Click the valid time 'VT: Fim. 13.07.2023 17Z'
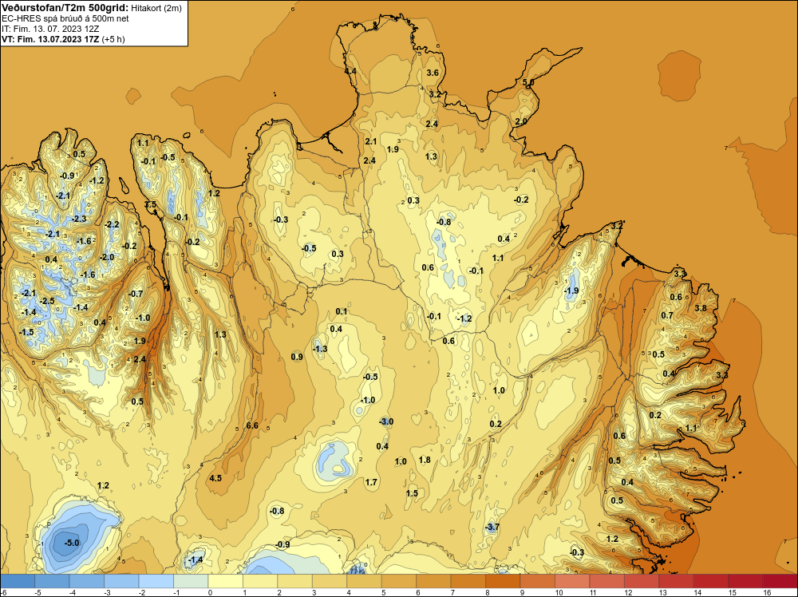Screen dimensions: 798x597 (50, 39)
